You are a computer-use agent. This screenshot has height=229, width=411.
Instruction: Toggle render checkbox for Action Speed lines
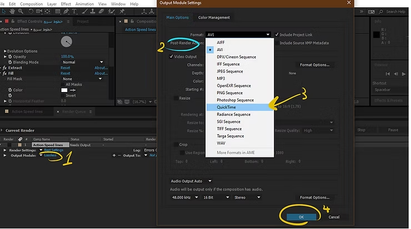[9, 145]
